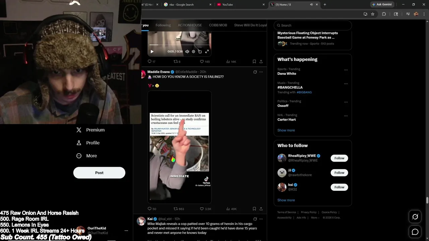Open more options for #BANGCHELLA trend
Viewport: 429px width, 241px height.
[x=346, y=84]
